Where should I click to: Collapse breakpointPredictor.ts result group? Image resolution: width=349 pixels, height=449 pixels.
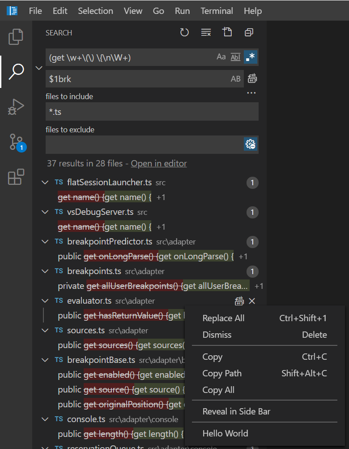tap(45, 242)
